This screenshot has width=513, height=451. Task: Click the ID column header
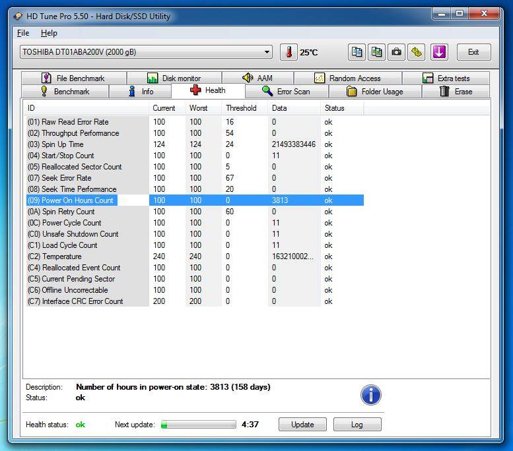[86, 108]
